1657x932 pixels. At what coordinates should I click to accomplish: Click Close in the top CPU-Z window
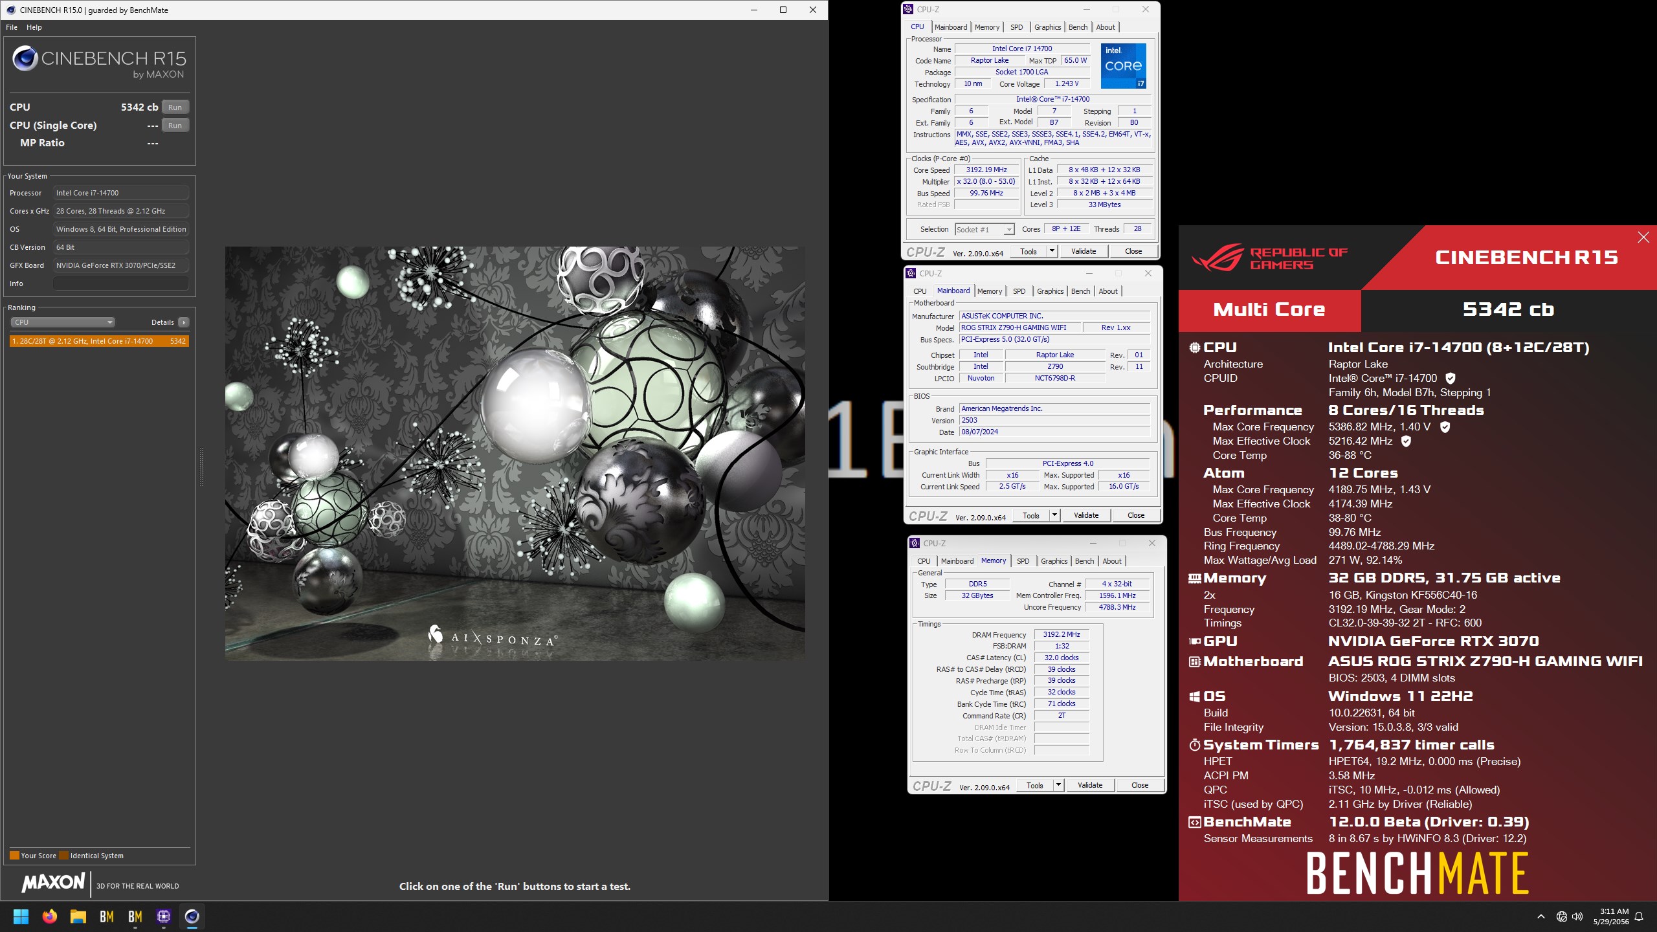click(x=1133, y=252)
